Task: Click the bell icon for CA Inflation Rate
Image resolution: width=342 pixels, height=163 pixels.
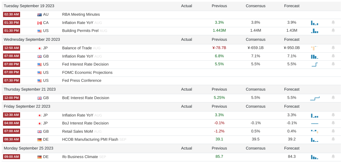Action: coord(333,23)
